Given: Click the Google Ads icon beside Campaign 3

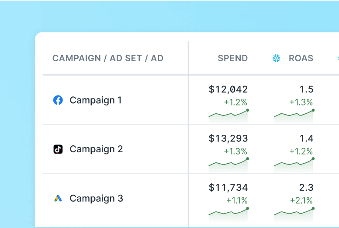Looking at the screenshot, I should [58, 198].
